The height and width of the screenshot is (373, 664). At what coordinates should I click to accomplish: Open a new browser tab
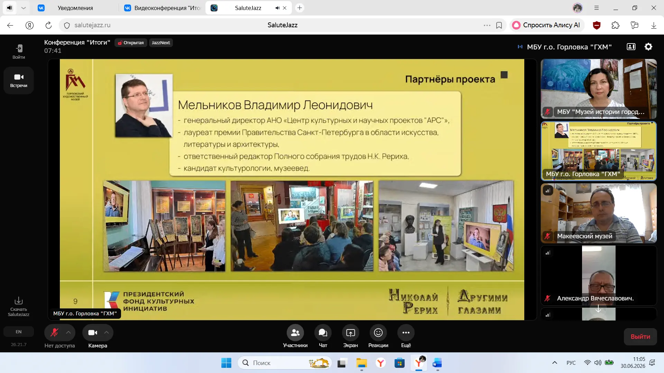pos(300,8)
